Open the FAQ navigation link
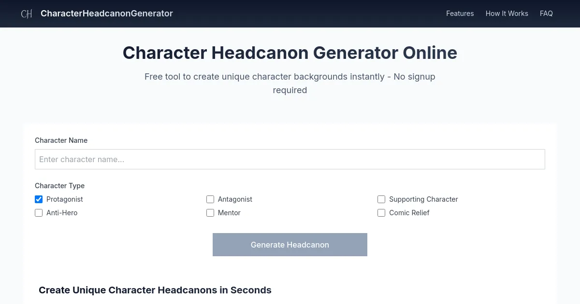This screenshot has height=304, width=580. (x=546, y=14)
